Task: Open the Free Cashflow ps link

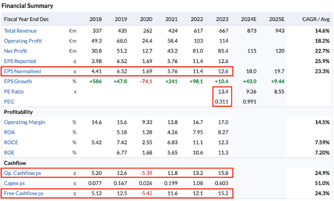Action: (24, 193)
